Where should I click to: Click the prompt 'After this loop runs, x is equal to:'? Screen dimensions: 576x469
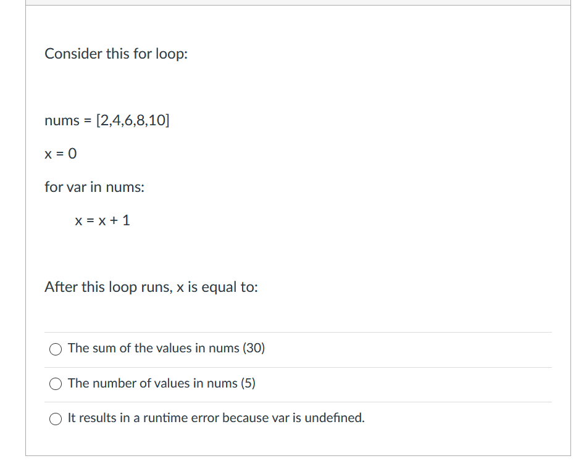(x=151, y=287)
